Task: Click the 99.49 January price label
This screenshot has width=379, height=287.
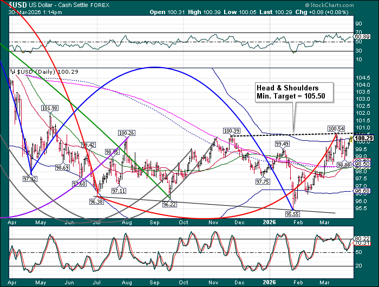Action: (282, 144)
